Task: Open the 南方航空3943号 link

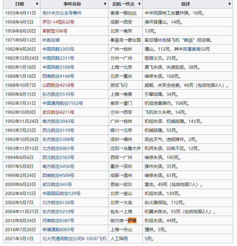Action: tap(58, 121)
